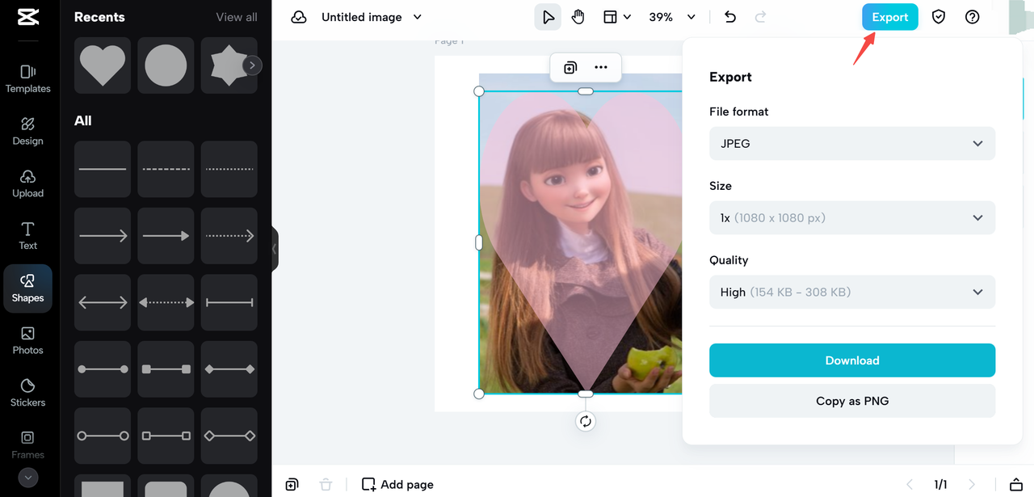This screenshot has height=497, width=1034.
Task: Select the heart shape in Recents
Action: pyautogui.click(x=103, y=65)
